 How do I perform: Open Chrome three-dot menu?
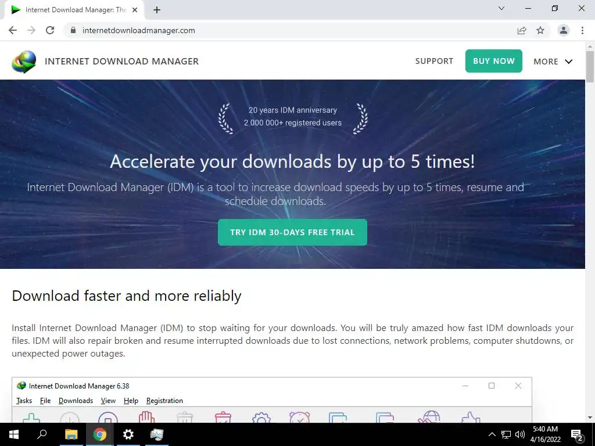582,30
